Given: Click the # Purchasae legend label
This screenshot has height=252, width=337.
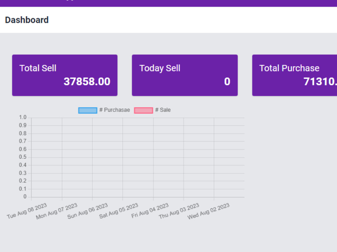Looking at the screenshot, I should 115,110.
